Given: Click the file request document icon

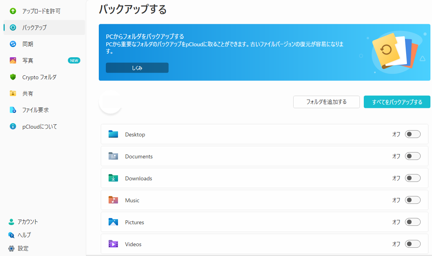Looking at the screenshot, I should point(13,110).
